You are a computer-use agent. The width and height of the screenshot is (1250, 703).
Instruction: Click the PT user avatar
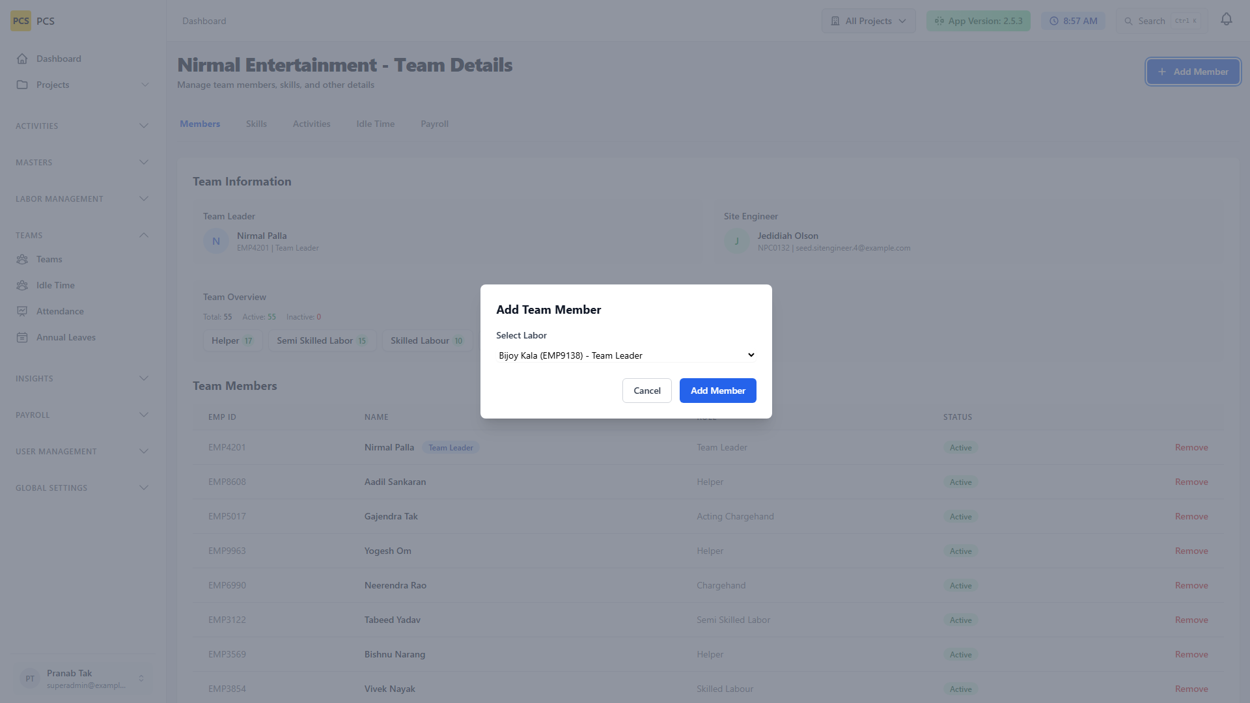(30, 678)
